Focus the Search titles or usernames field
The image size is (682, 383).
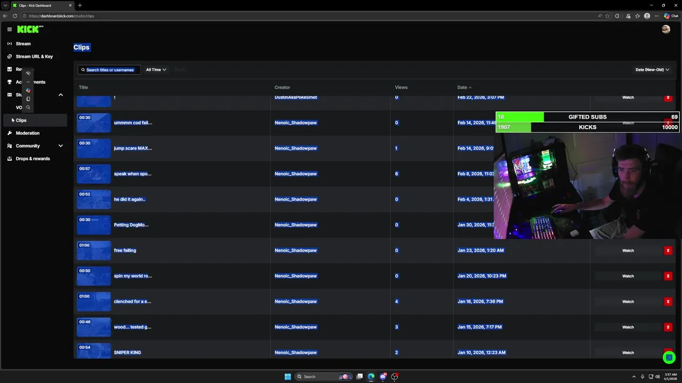click(109, 70)
